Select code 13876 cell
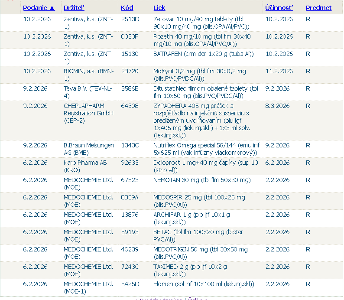 [x=130, y=215]
